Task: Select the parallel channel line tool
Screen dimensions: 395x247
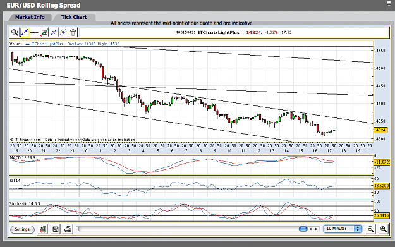Action: (x=63, y=32)
